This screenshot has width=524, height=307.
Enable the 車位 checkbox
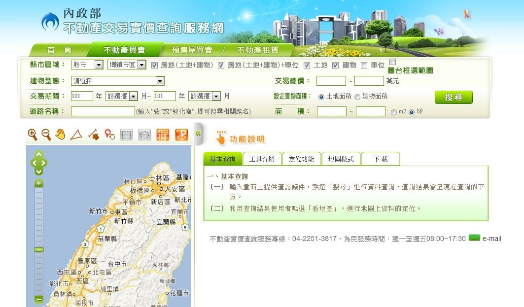[x=364, y=65]
